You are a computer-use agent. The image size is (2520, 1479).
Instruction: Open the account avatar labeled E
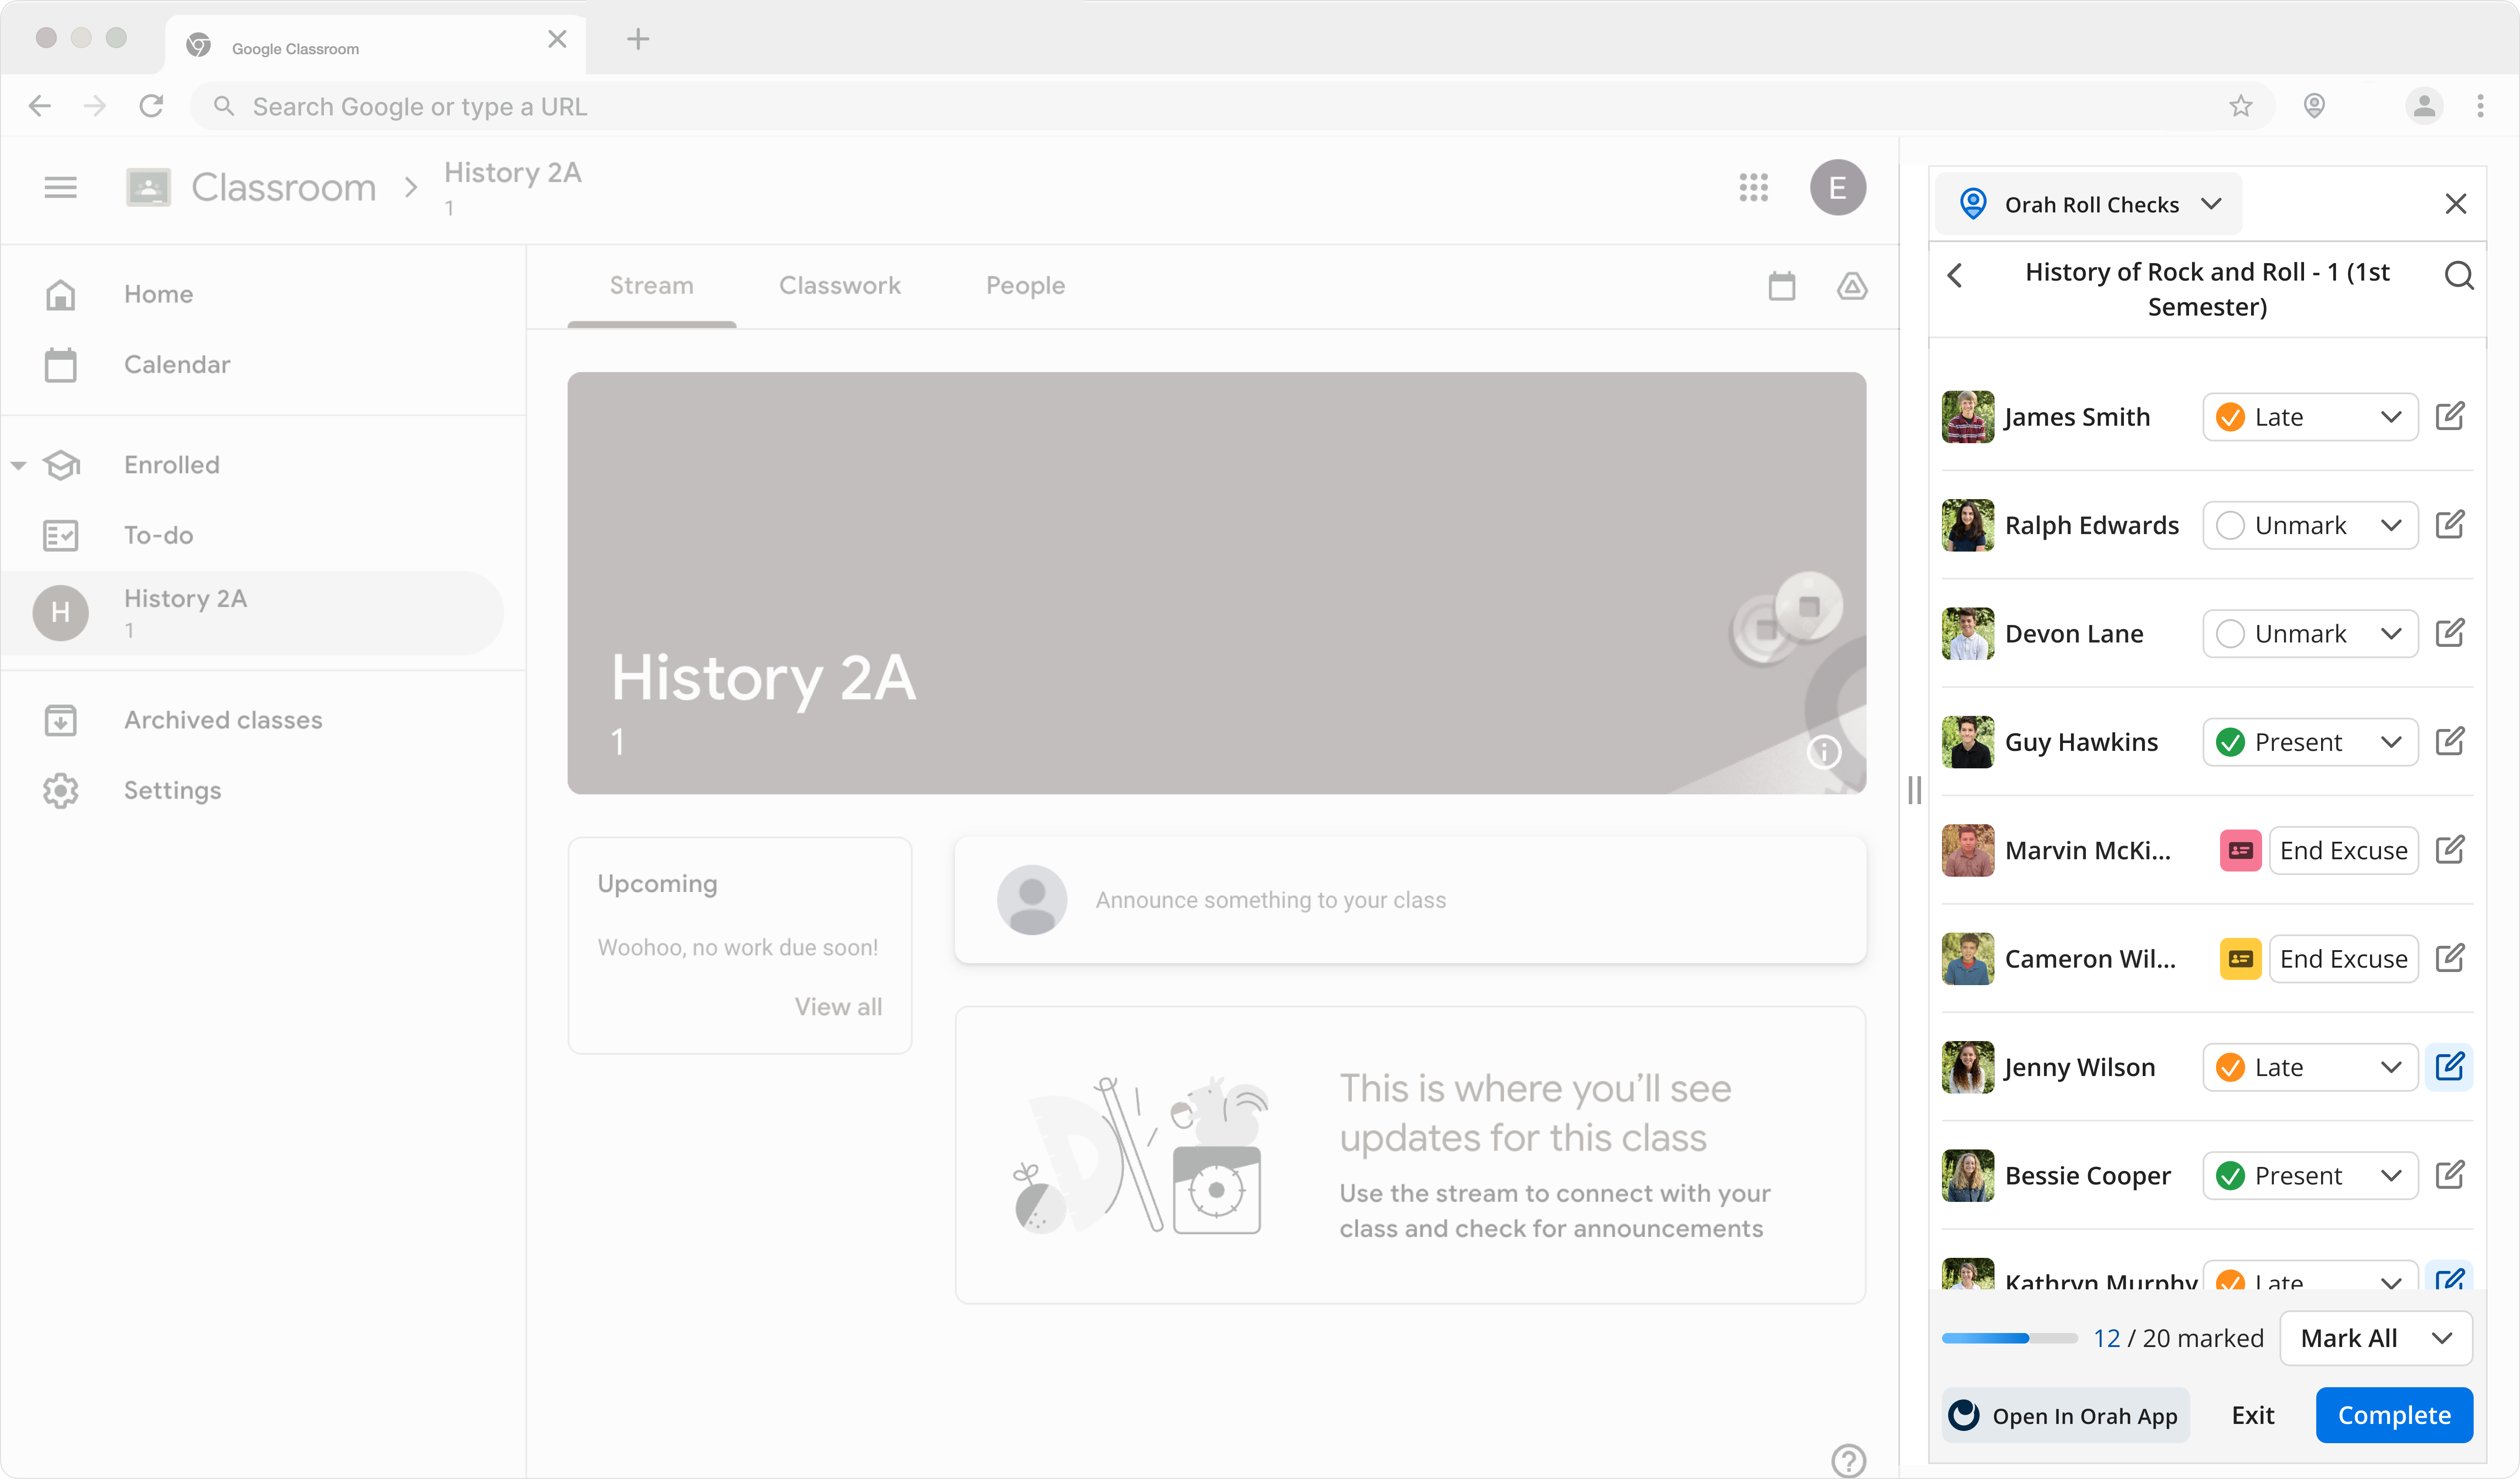pos(1837,187)
